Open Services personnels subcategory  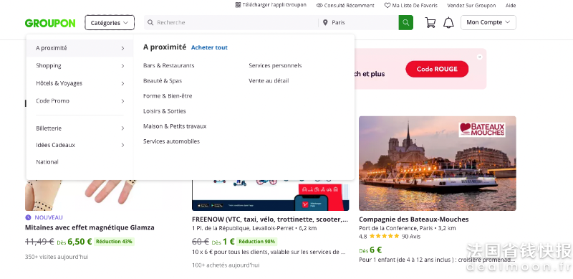tap(275, 65)
